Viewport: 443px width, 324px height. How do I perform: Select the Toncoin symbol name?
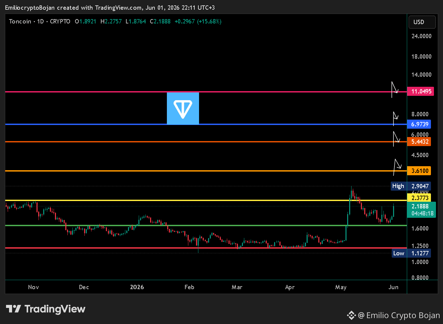coord(20,21)
